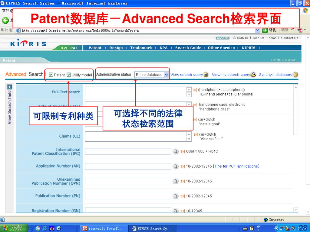The width and height of the screenshot is (310, 232).
Task: Click the Application Number magnifier icon
Action: [176, 166]
